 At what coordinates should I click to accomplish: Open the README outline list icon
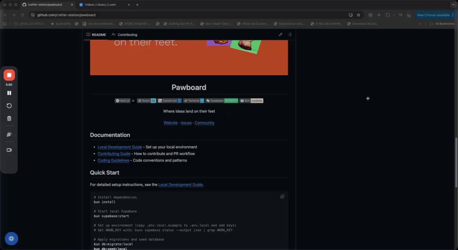pyautogui.click(x=290, y=35)
